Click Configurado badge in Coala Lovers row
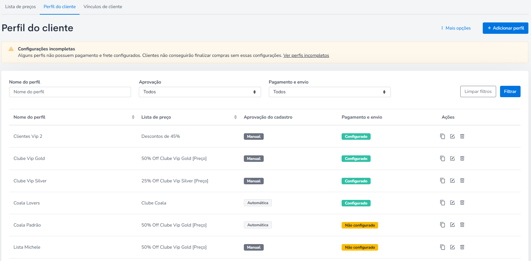This screenshot has height=261, width=531. click(x=356, y=203)
